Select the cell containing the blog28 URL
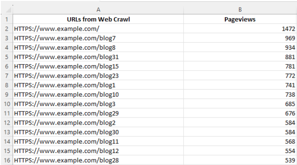 point(98,160)
